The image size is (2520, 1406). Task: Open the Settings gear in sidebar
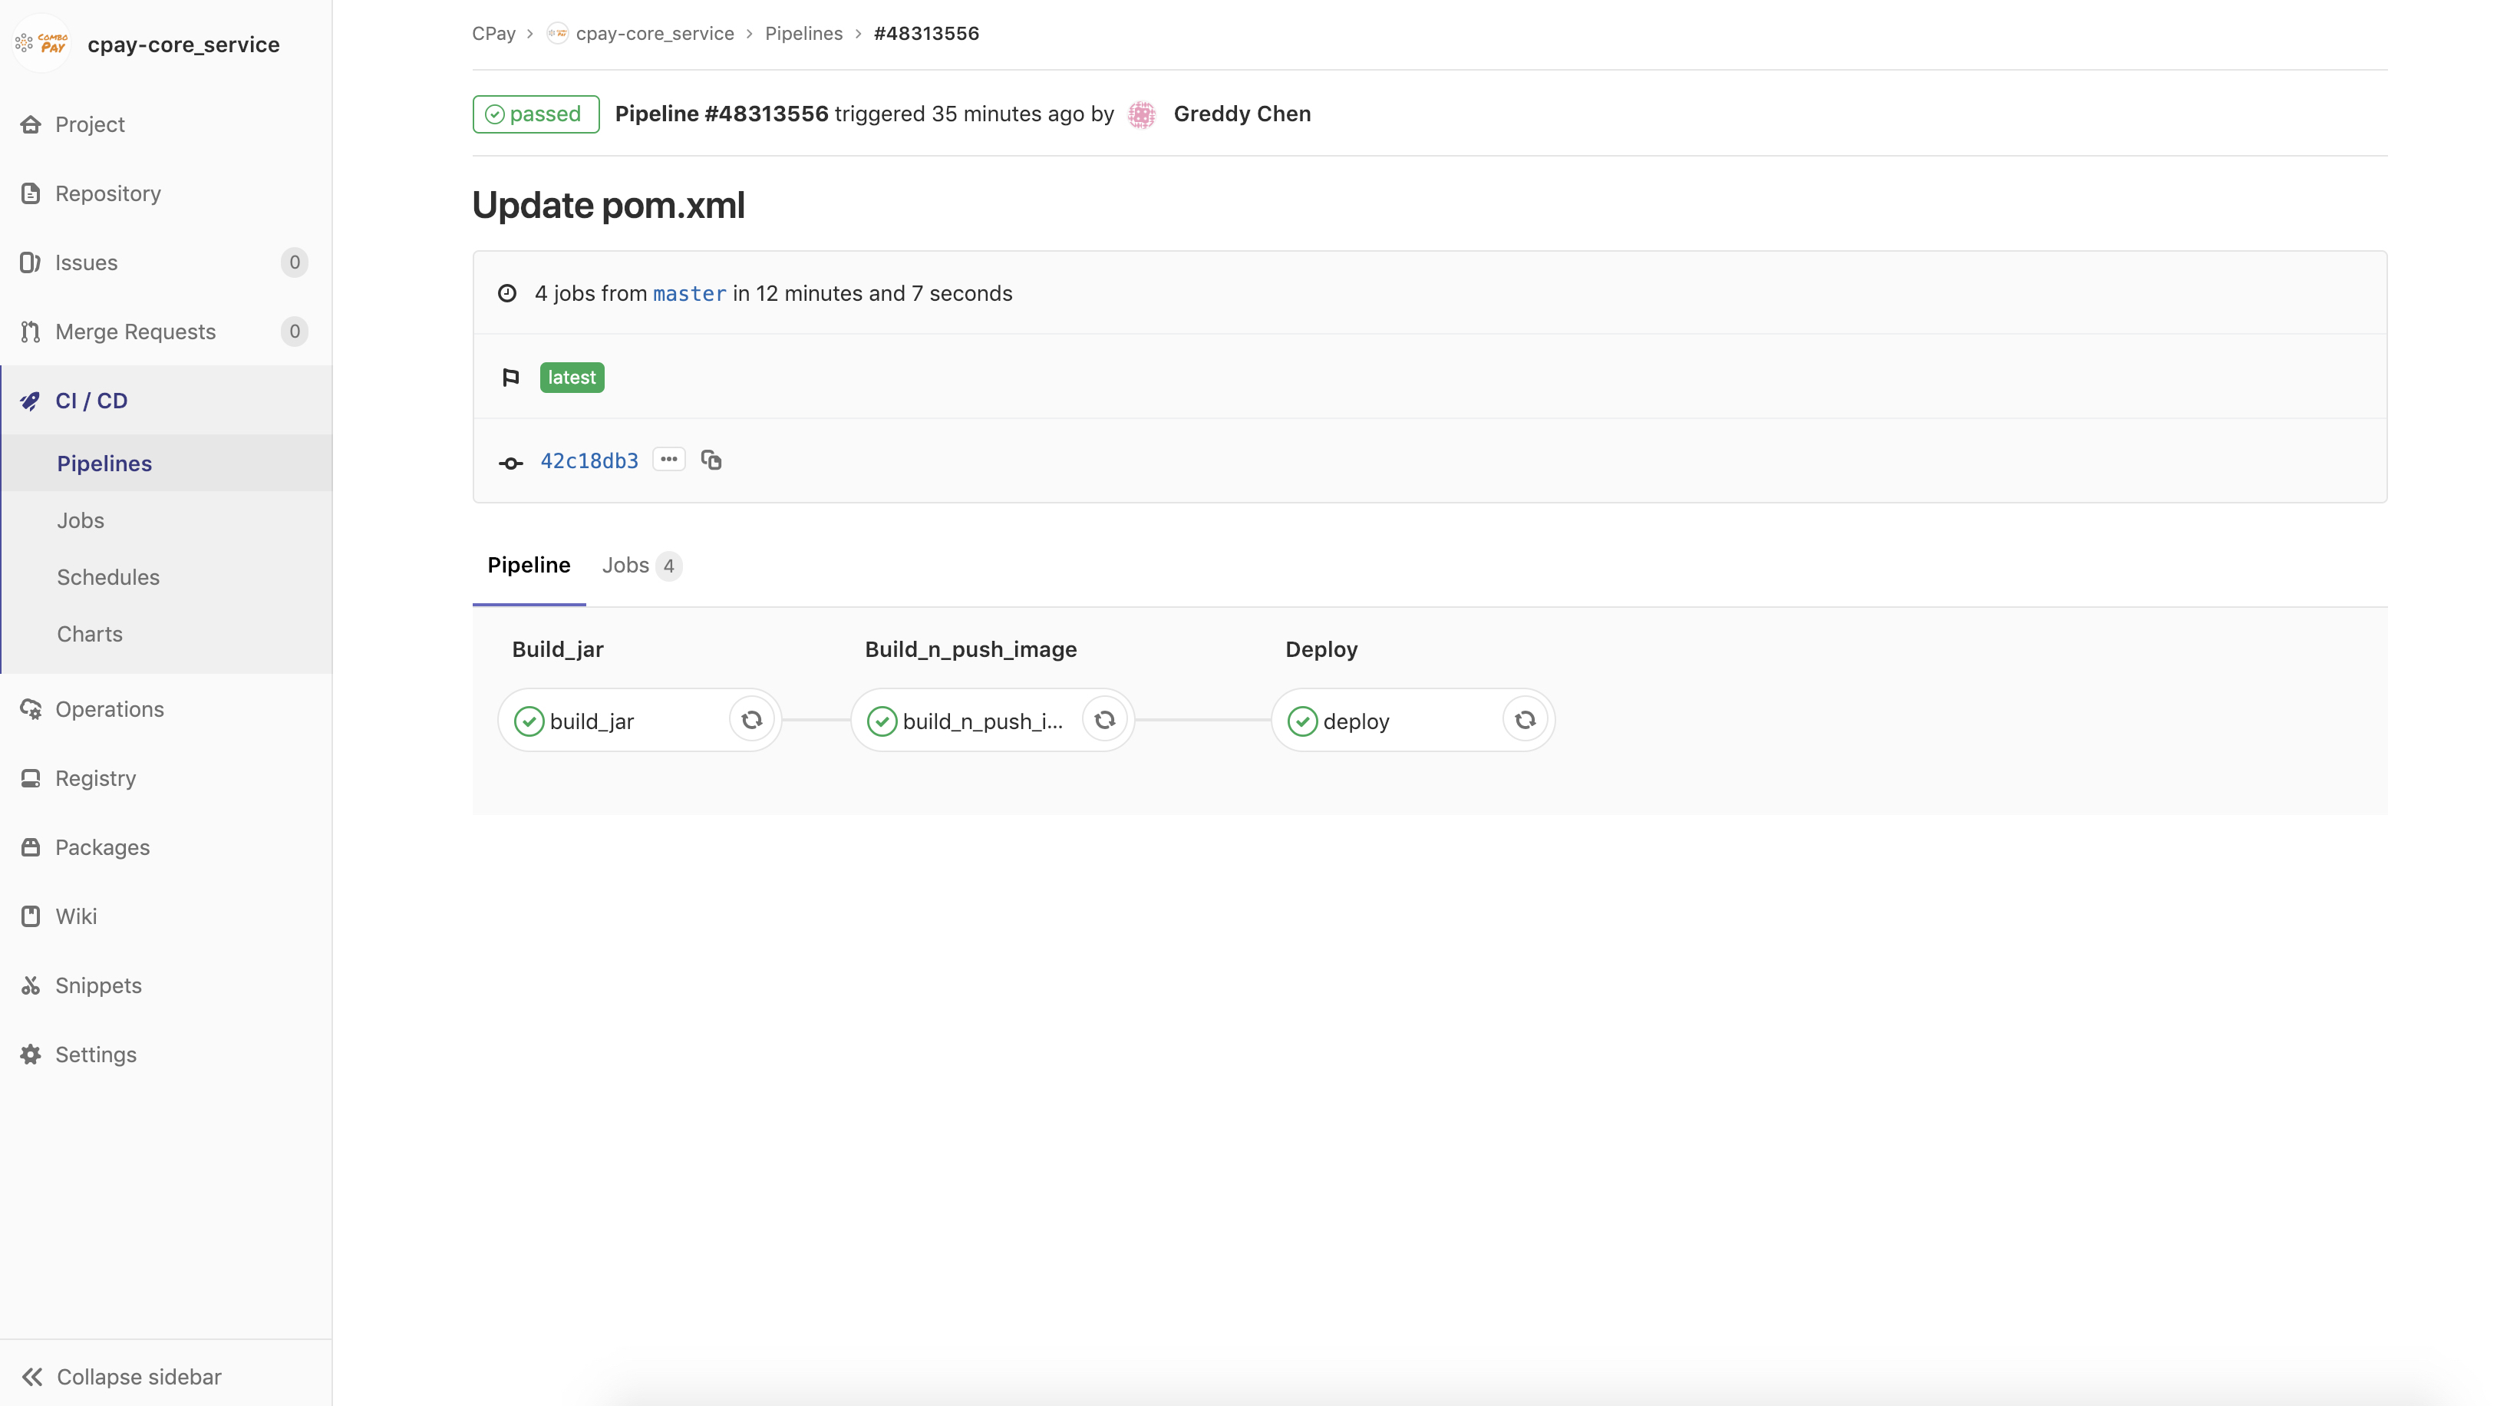coord(31,1054)
